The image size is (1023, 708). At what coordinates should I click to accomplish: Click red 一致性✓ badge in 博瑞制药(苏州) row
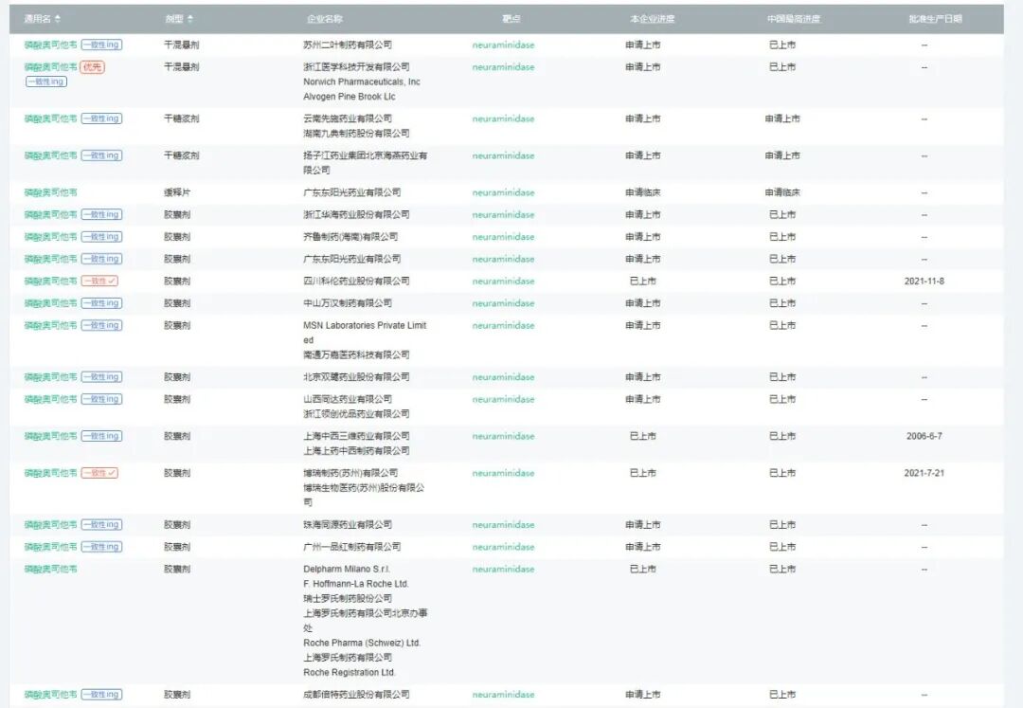[99, 472]
